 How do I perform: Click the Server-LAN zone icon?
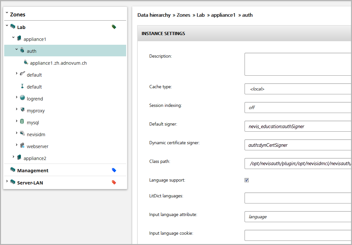point(13,182)
